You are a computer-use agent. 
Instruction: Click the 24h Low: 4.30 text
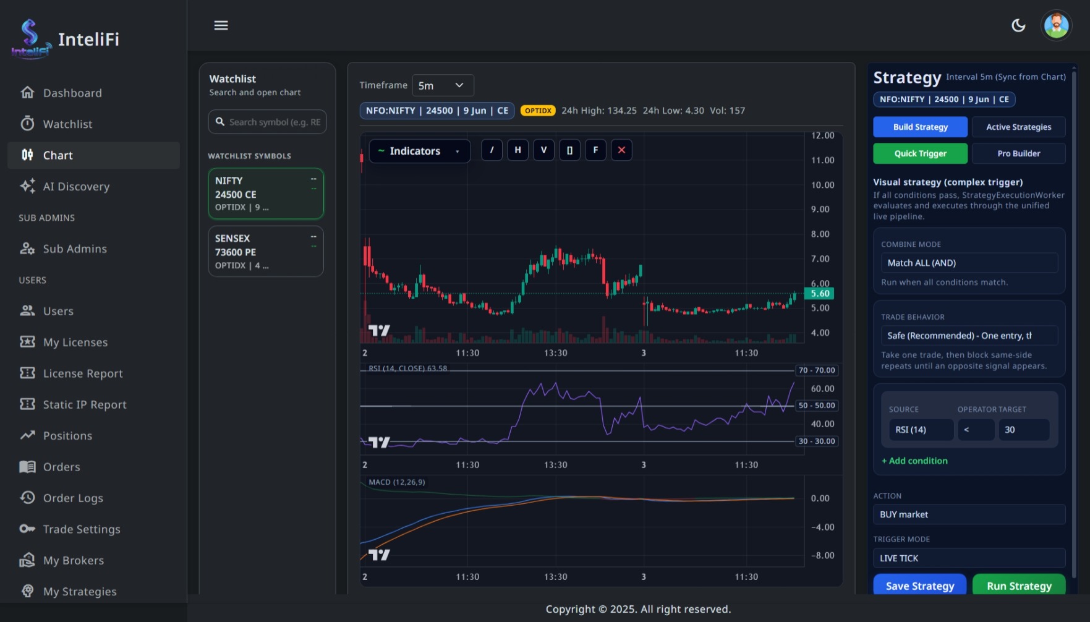tap(673, 111)
